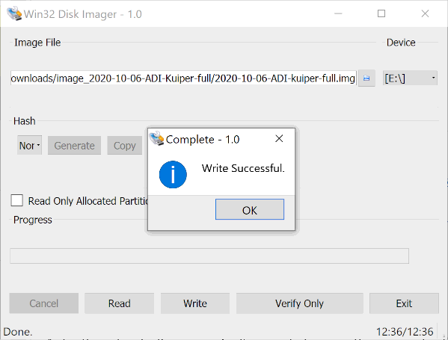Viewport: 448px width, 340px height.
Task: Click the Copy hash button
Action: tap(125, 146)
